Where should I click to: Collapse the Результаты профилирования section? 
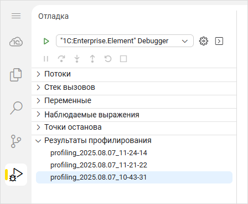click(x=134, y=141)
